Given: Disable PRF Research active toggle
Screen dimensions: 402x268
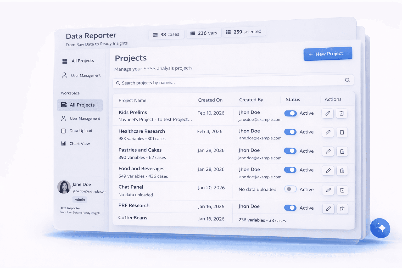Looking at the screenshot, I should click(x=290, y=208).
